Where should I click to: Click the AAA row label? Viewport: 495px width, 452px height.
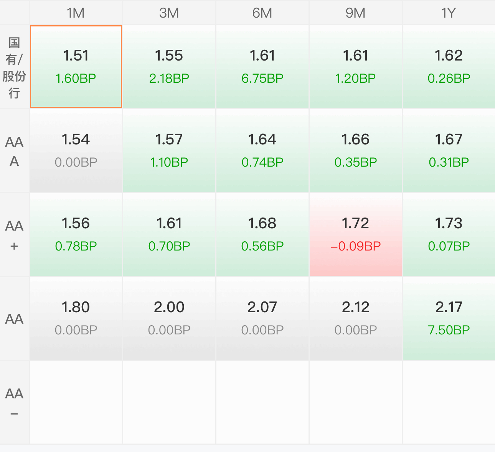tap(15, 151)
